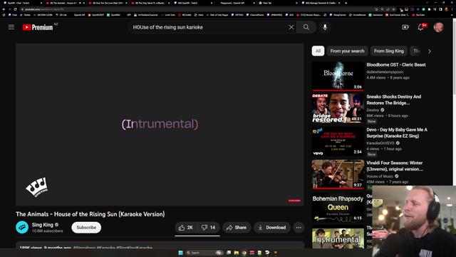Select the From Sing King chip
The height and width of the screenshot is (257, 456).
389,51
